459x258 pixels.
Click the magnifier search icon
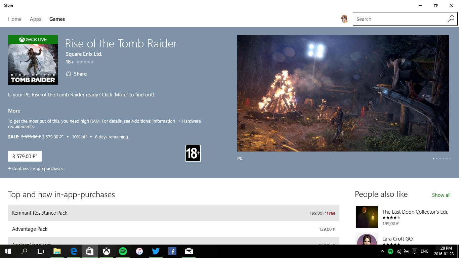click(x=451, y=19)
